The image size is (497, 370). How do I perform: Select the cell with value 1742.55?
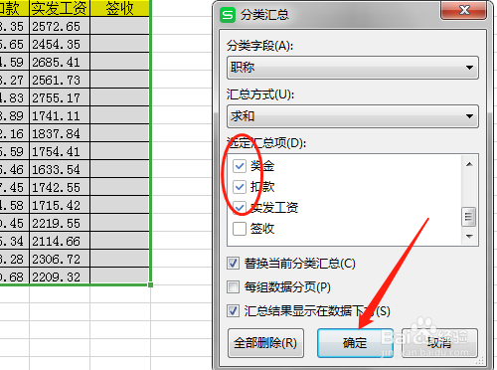point(60,187)
